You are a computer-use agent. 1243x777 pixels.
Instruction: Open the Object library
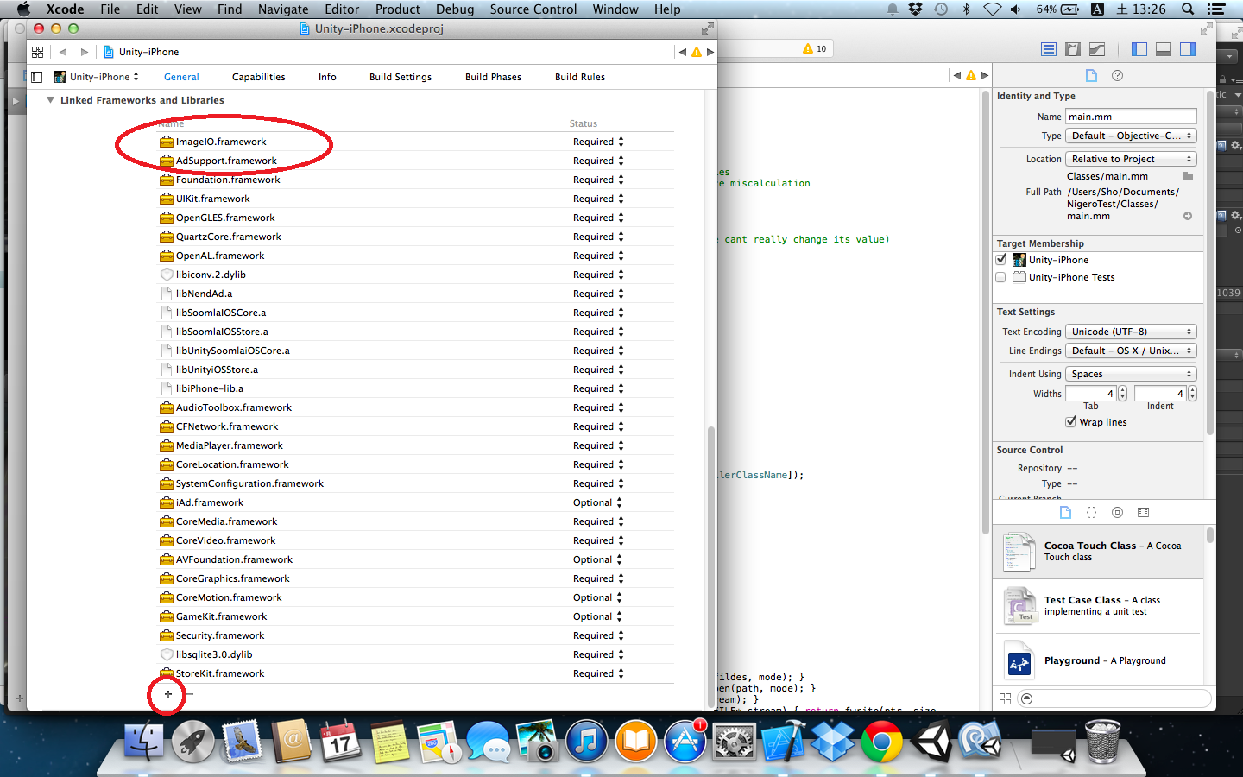1117,513
